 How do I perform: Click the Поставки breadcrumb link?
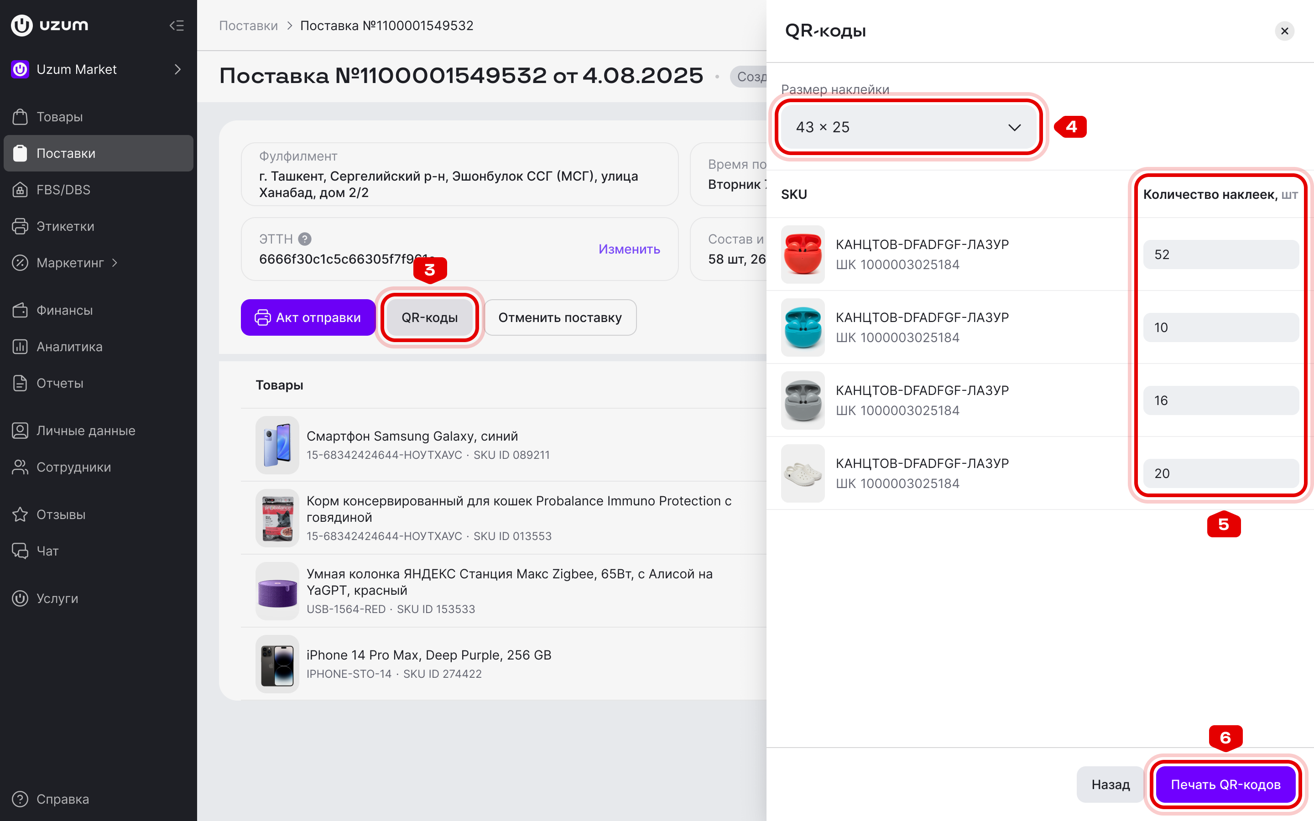click(x=248, y=26)
